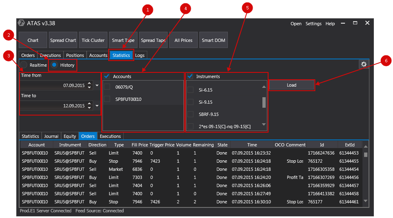Click the orders table down arrow
The width and height of the screenshot is (393, 218).
pos(366,201)
